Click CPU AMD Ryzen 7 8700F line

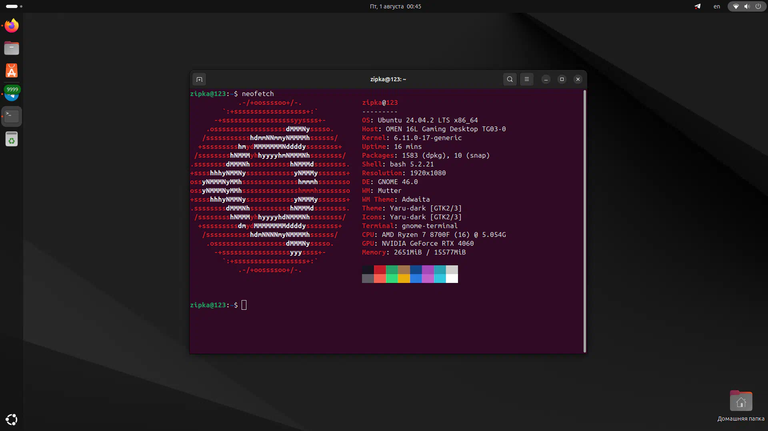tap(434, 235)
